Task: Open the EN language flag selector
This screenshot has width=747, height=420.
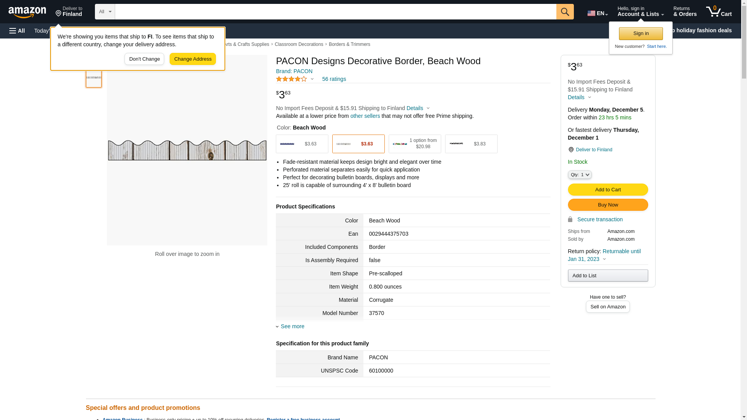Action: coord(597,13)
